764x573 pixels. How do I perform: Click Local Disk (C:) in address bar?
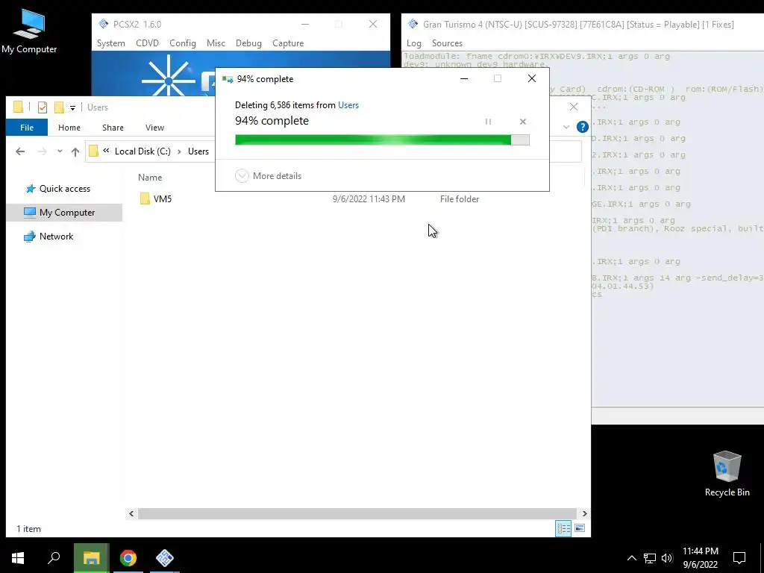143,151
